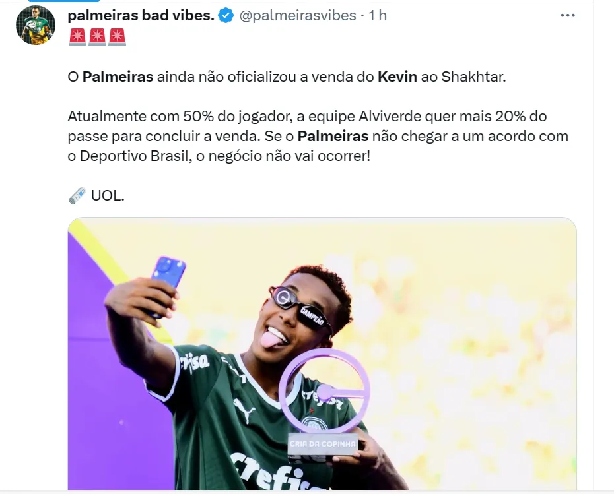Click the blue verified badge icon

tap(226, 16)
